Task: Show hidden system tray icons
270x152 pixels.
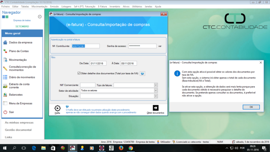Action: coord(227,148)
